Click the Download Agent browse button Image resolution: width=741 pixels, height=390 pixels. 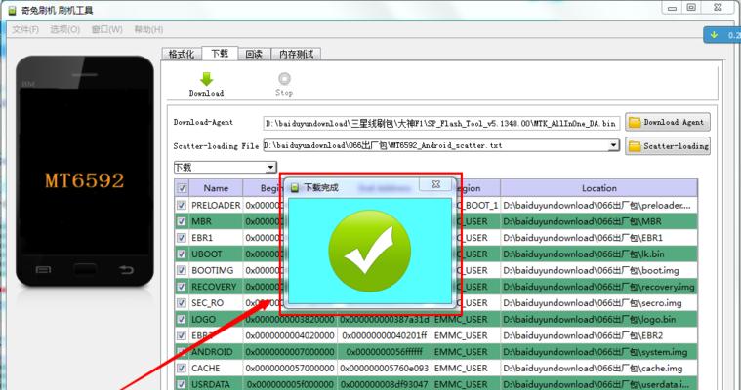click(x=667, y=122)
